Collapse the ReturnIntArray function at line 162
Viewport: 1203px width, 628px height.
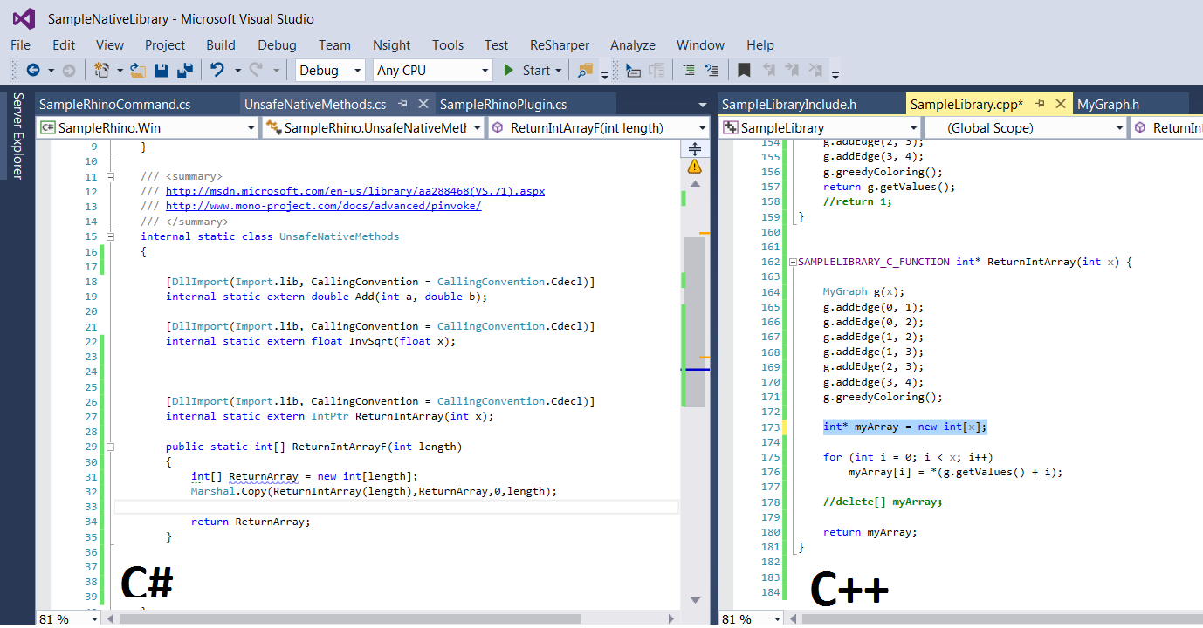click(x=791, y=261)
